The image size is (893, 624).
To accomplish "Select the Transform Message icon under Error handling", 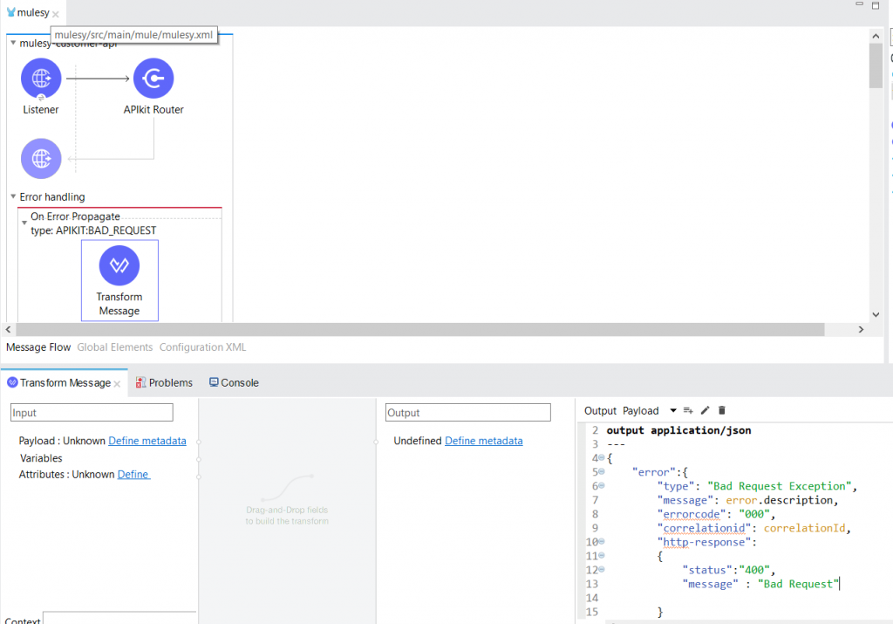I will tap(119, 264).
